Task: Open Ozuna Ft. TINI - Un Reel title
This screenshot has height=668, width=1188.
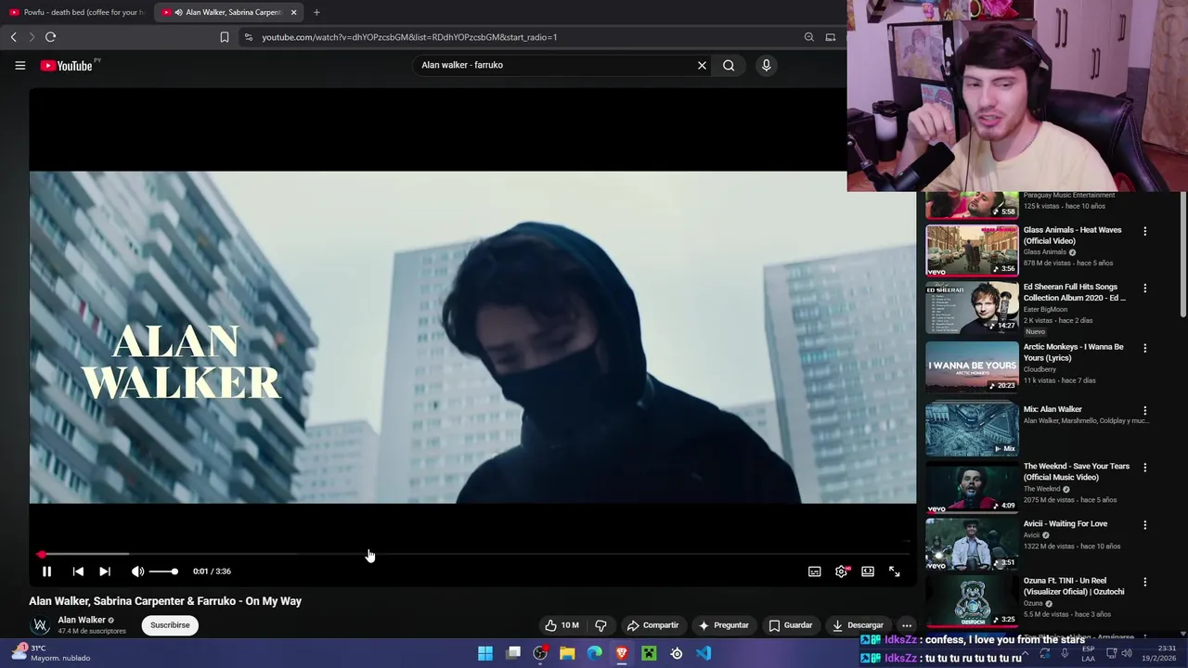Action: tap(1074, 586)
